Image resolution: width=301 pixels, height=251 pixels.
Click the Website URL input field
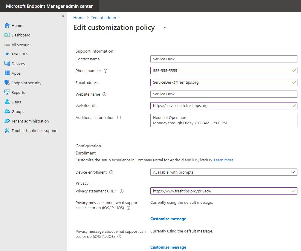[224, 106]
